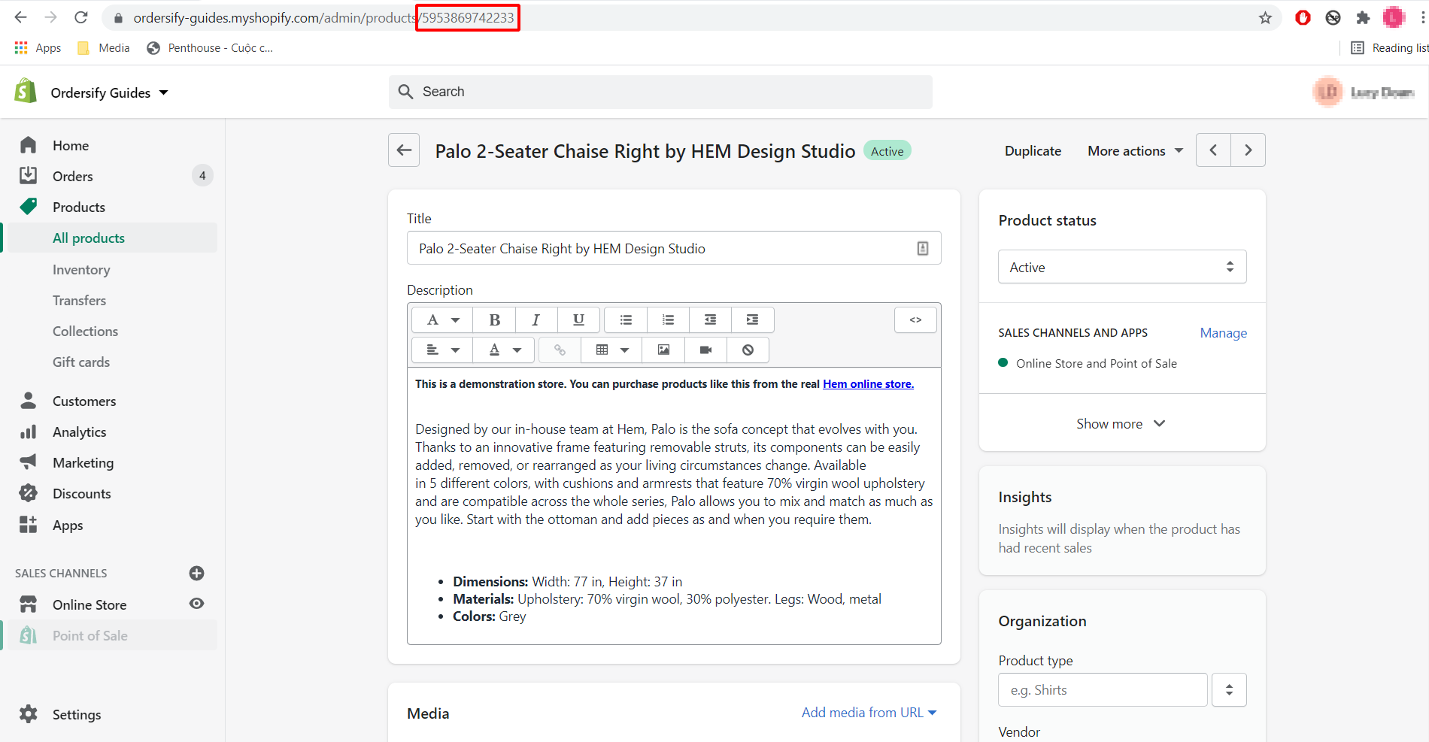Screen dimensions: 1429x742
Task: Open the More actions dropdown
Action: (x=1134, y=151)
